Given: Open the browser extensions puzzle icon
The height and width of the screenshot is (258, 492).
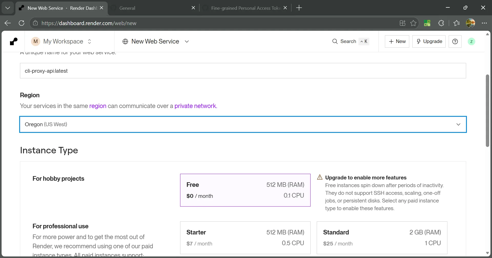Looking at the screenshot, I should coord(441,23).
